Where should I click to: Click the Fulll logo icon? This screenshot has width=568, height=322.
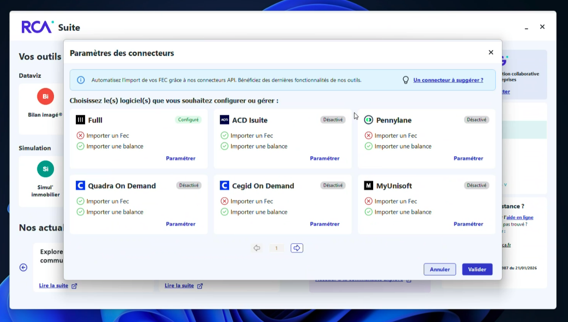80,120
